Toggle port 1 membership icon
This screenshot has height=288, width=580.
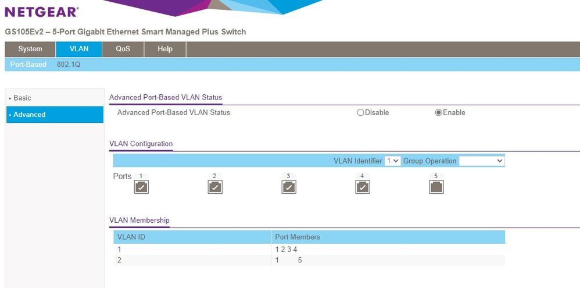point(141,187)
